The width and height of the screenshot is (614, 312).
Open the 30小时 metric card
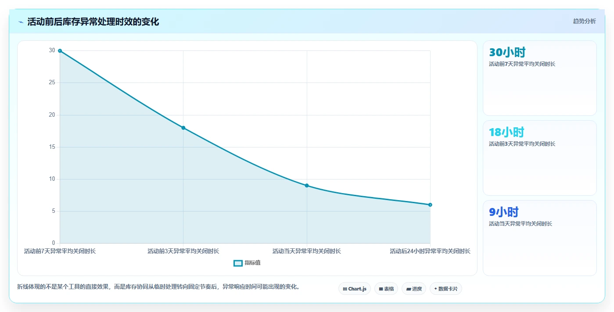click(x=540, y=78)
